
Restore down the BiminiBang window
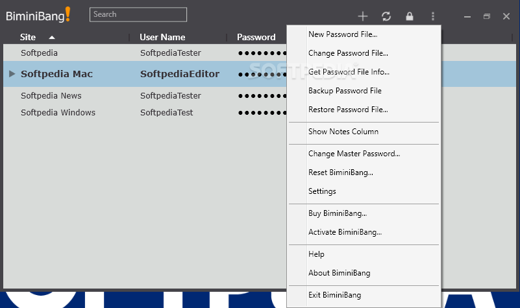click(x=486, y=16)
